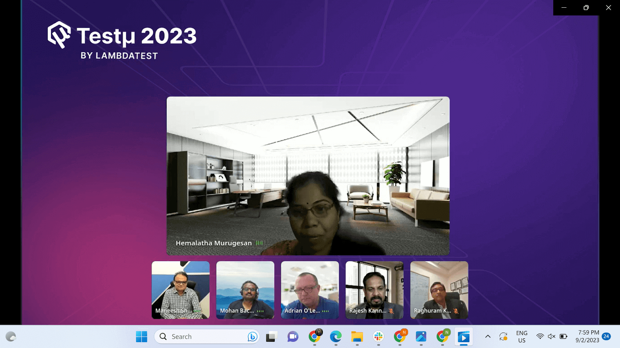Image resolution: width=620 pixels, height=348 pixels.
Task: Click the Bing chat icon in search
Action: tap(252, 337)
